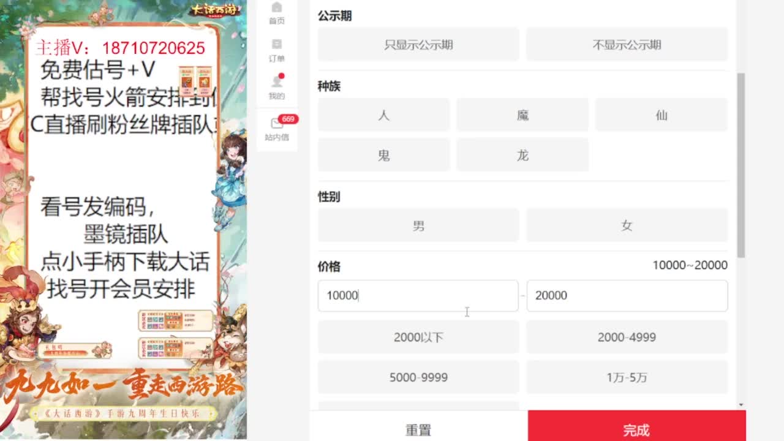The height and width of the screenshot is (441, 784).
Task: Click the maximum price field 20000
Action: pyautogui.click(x=627, y=295)
